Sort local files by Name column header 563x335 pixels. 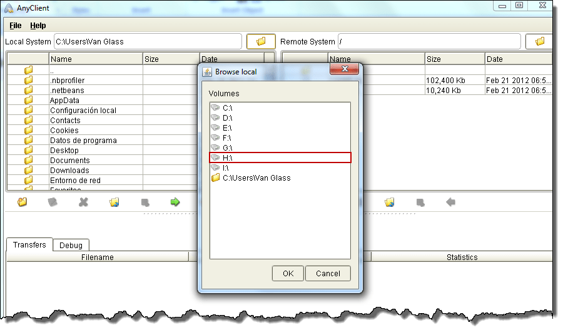96,59
